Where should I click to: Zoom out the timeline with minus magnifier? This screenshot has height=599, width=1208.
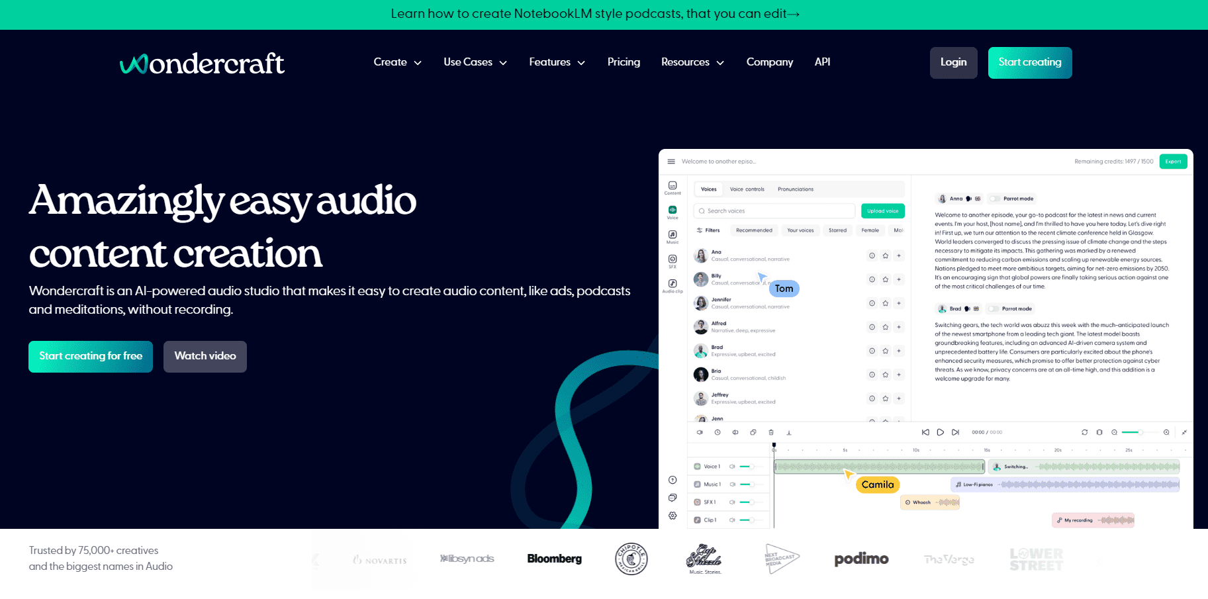pyautogui.click(x=1115, y=432)
